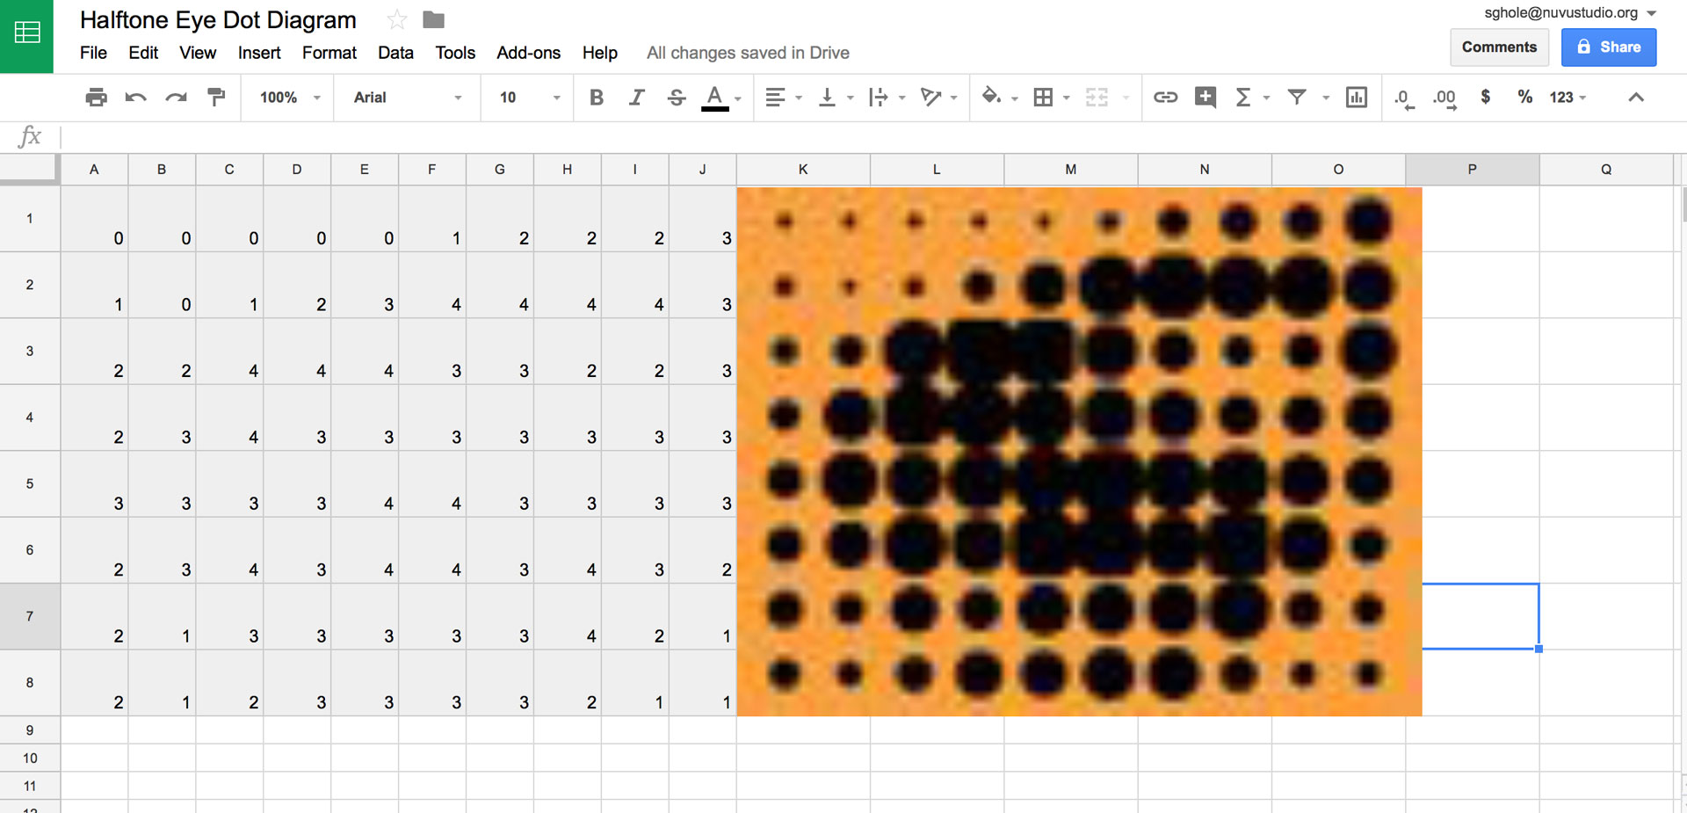The image size is (1687, 813).
Task: Open the Help menu
Action: [600, 53]
